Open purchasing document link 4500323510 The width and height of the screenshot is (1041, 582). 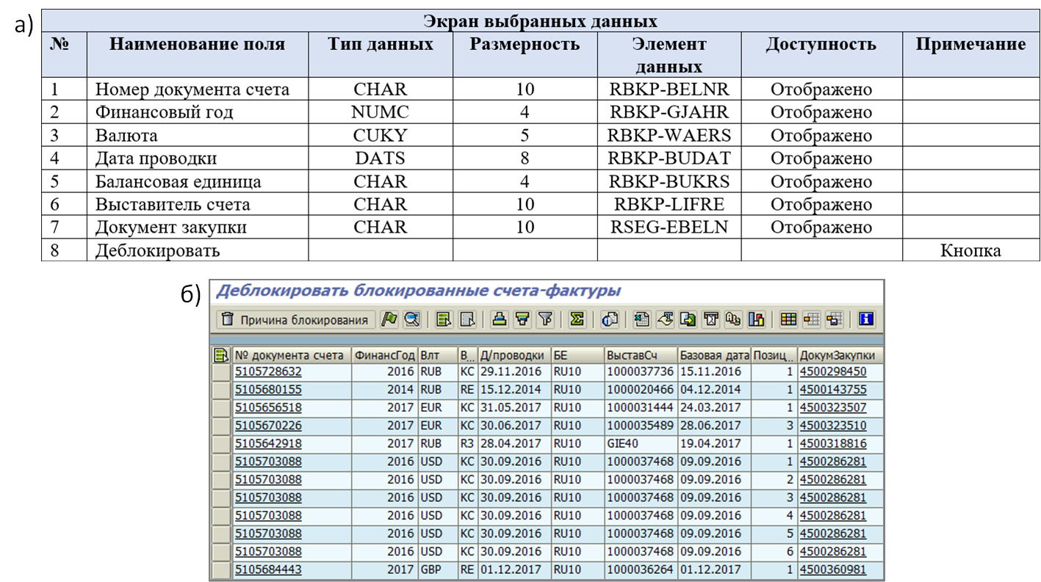pos(833,426)
